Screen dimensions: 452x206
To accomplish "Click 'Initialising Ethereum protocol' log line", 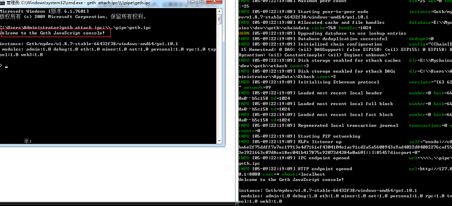I will pyautogui.click(x=338, y=82).
